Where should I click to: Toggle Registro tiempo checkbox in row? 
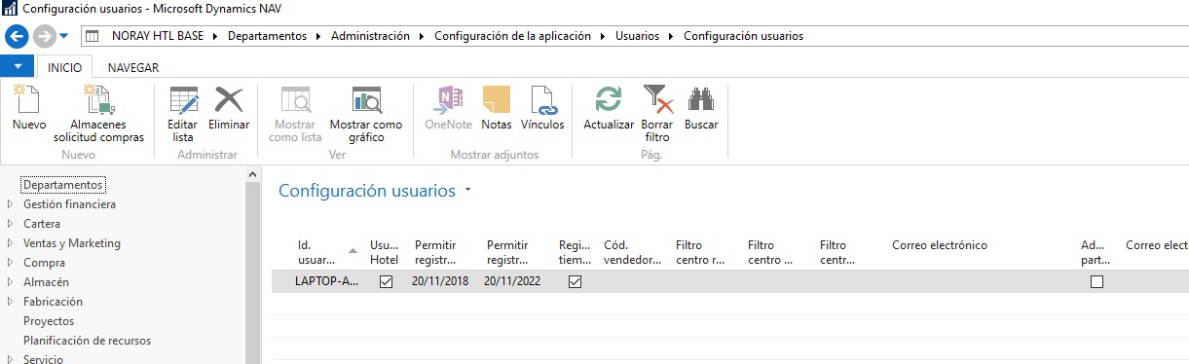[575, 281]
